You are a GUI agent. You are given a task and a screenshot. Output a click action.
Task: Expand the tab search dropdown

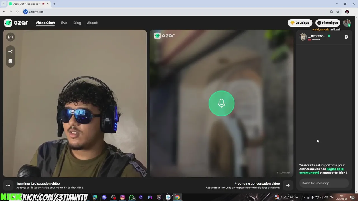4,4
